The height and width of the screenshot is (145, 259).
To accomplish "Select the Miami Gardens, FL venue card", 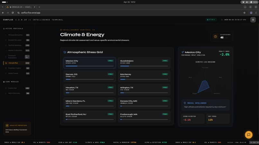I will coord(90,103).
